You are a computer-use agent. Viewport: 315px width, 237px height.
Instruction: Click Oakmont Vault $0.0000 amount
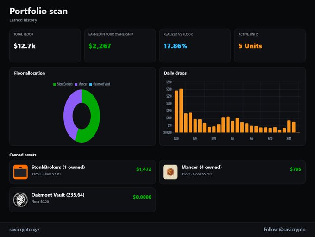(142, 197)
